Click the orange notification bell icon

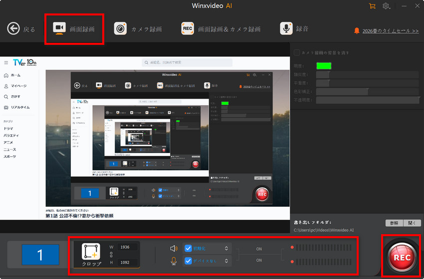click(x=357, y=30)
